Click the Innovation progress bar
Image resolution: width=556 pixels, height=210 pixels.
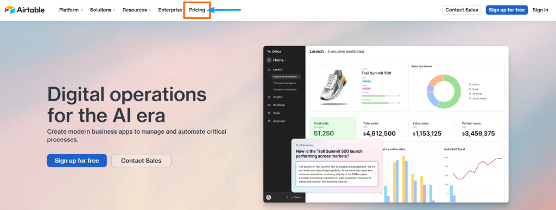378,95
